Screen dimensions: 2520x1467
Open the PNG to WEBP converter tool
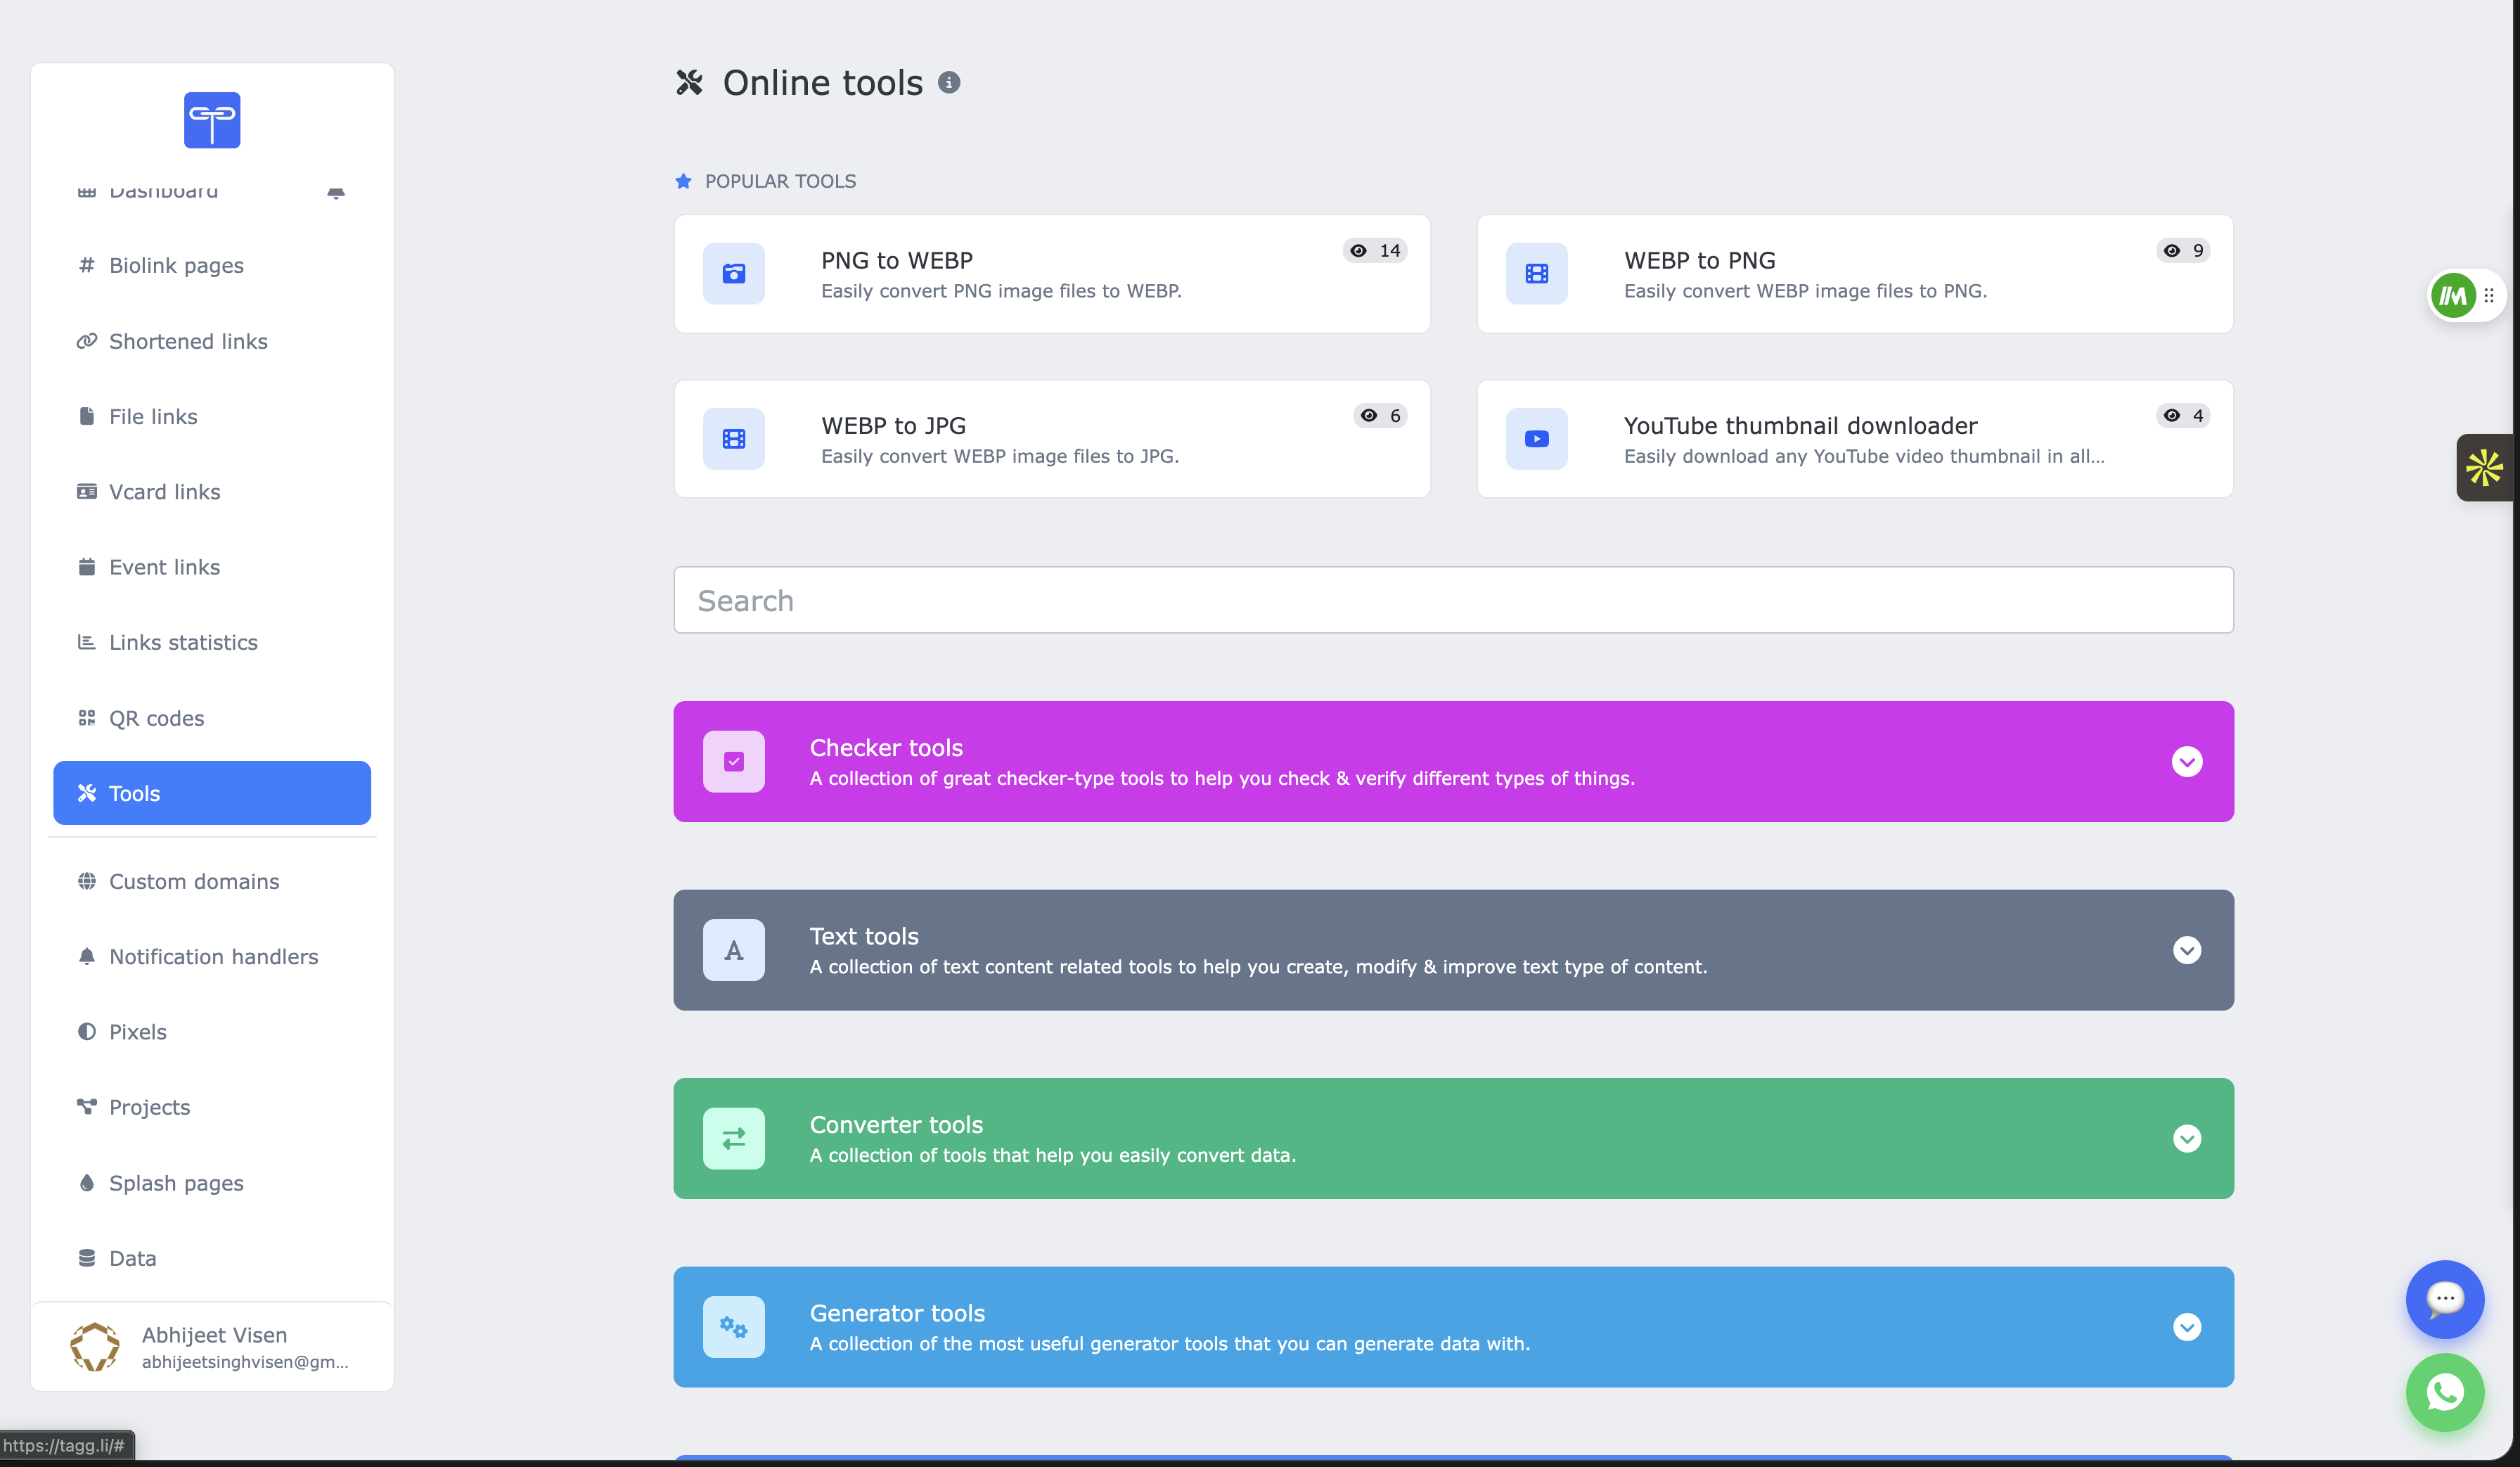(1051, 273)
